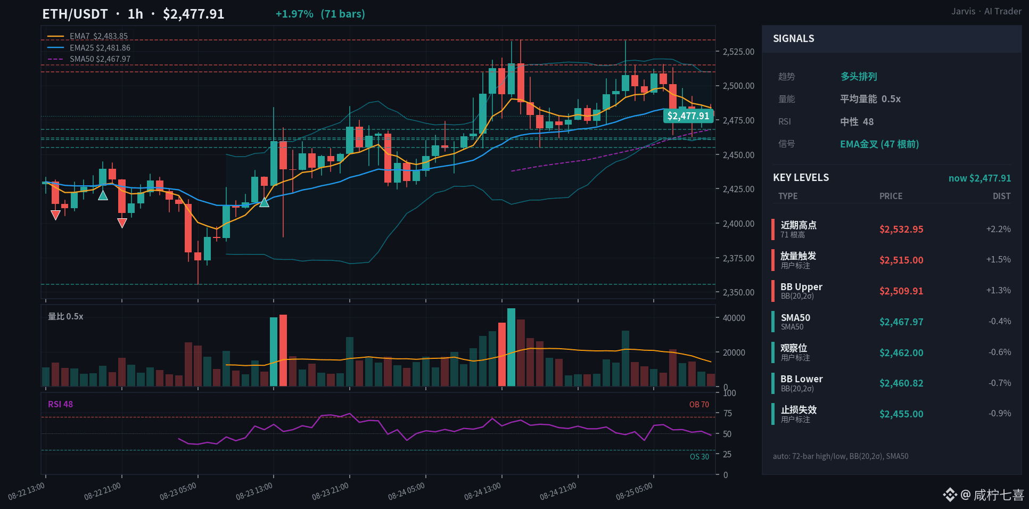Click the 放量触发 level name
This screenshot has height=509, width=1029.
tap(798, 256)
